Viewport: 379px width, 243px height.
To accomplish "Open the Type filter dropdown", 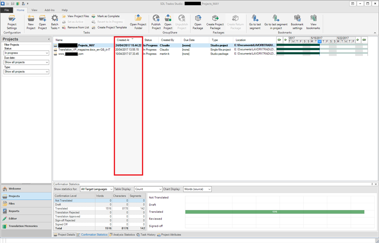I will 26,72.
